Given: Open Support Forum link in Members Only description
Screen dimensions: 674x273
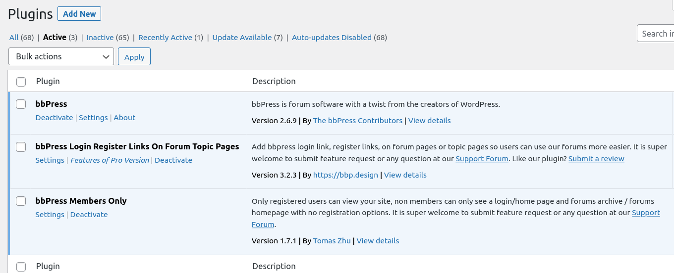Looking at the screenshot, I should pos(646,213).
